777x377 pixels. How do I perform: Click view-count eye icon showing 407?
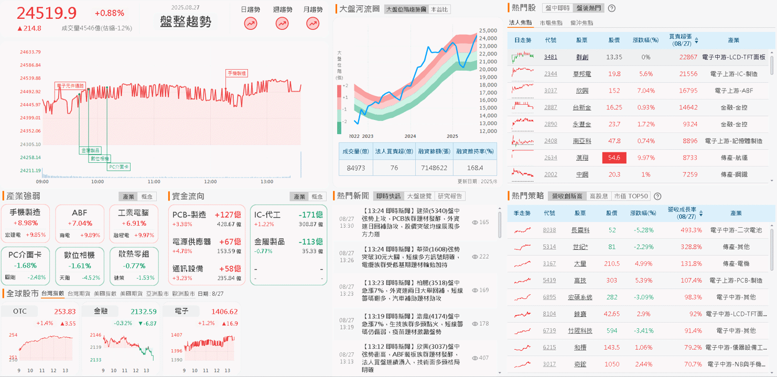click(475, 358)
